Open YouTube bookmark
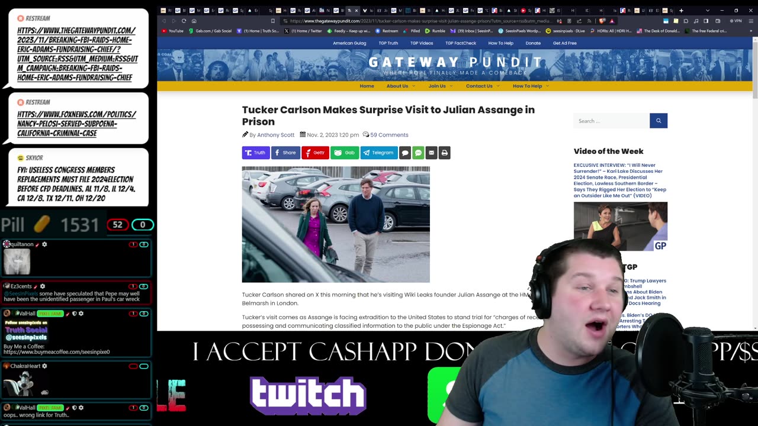Image resolution: width=758 pixels, height=426 pixels. (x=172, y=31)
